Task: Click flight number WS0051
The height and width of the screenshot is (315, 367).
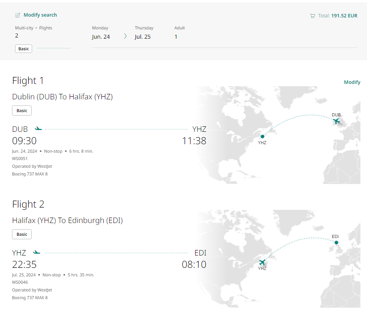Action: coord(20,159)
